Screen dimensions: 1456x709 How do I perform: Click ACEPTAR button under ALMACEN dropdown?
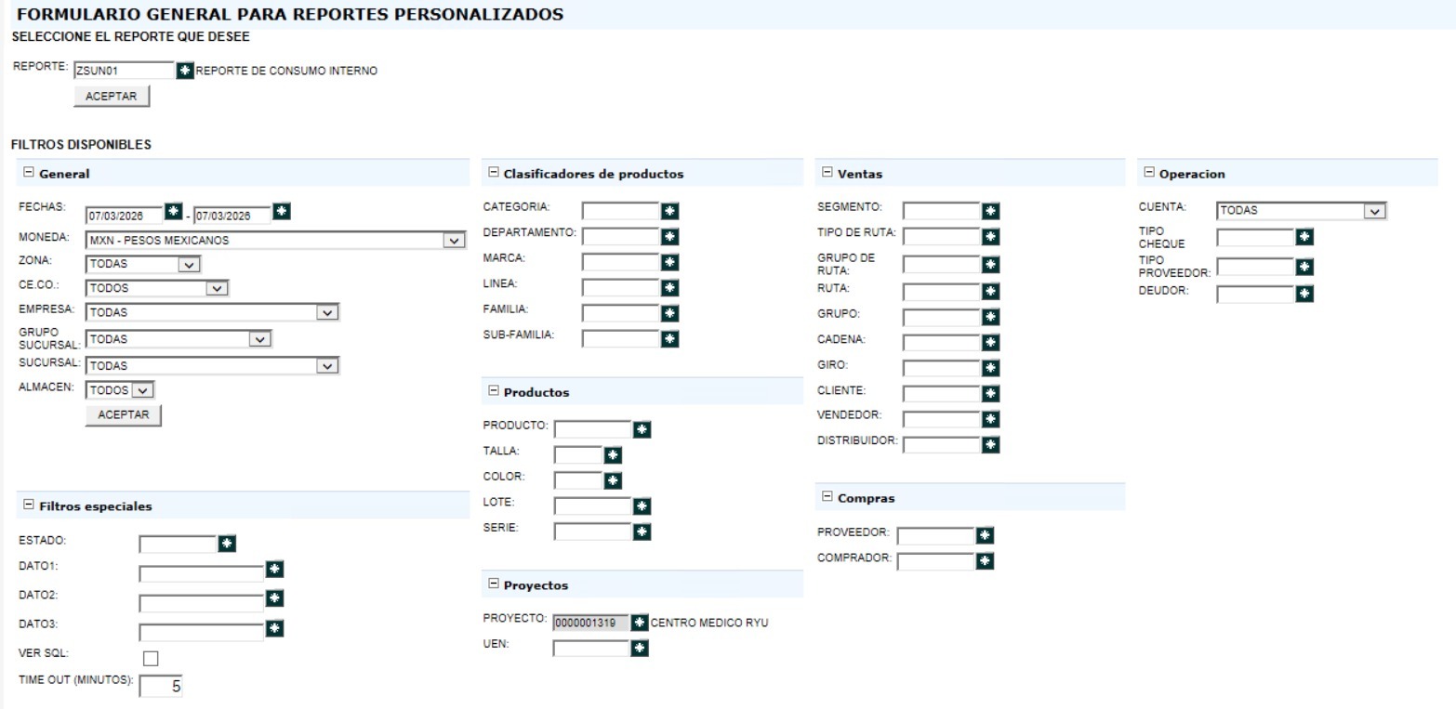tap(123, 415)
